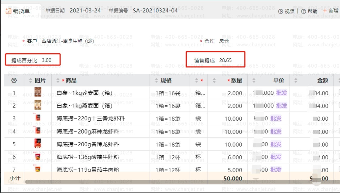
Task: Click quantity 5.000 in 番茄牛肉粉 row
Action: coord(235,170)
